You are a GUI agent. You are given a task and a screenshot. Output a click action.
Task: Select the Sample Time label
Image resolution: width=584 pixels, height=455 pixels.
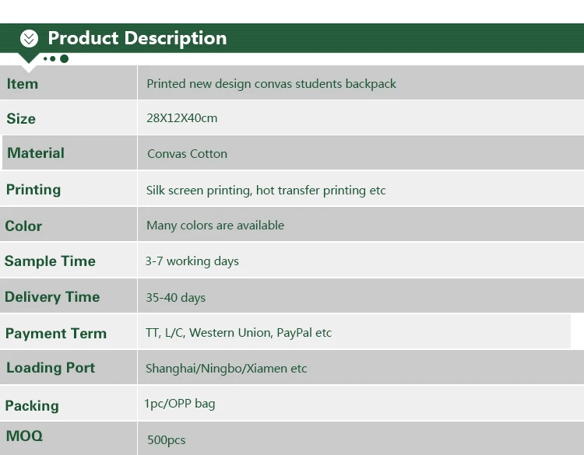50,261
